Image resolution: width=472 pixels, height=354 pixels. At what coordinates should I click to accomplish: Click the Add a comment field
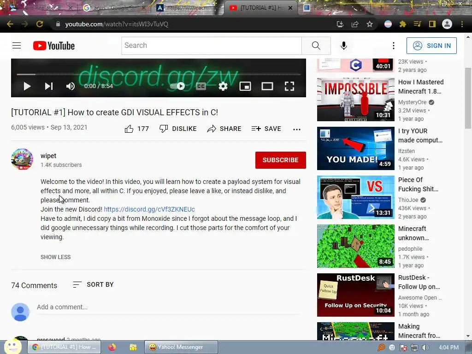tap(168, 307)
